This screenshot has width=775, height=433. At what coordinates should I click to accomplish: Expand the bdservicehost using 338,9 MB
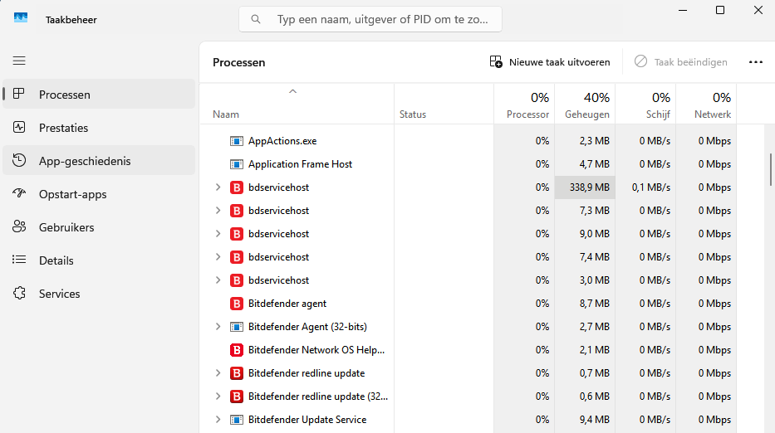pyautogui.click(x=218, y=187)
